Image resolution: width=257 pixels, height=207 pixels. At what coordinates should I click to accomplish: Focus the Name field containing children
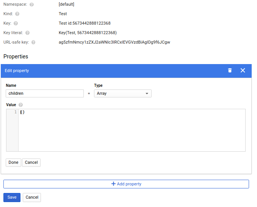pos(45,93)
